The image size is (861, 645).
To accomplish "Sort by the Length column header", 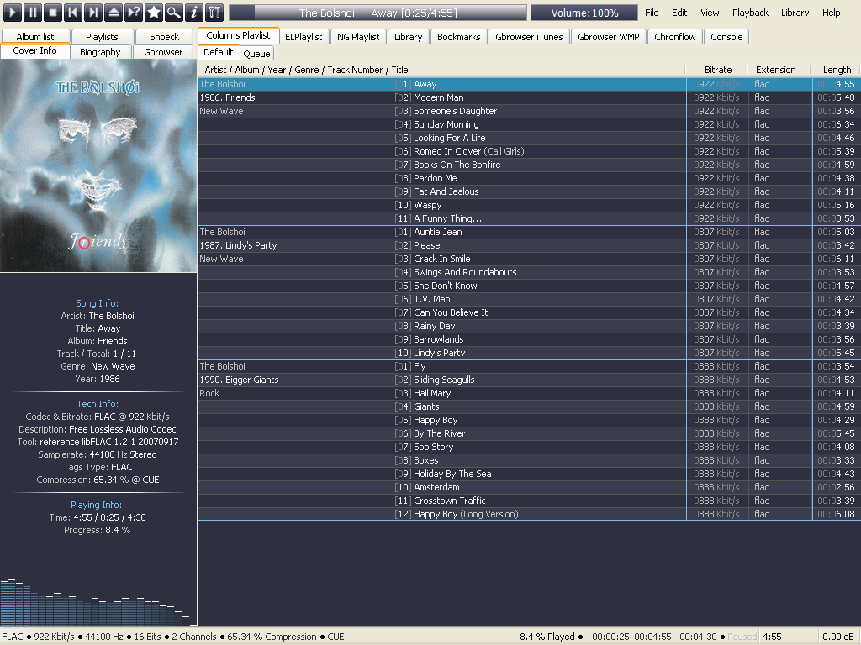I will tap(837, 70).
